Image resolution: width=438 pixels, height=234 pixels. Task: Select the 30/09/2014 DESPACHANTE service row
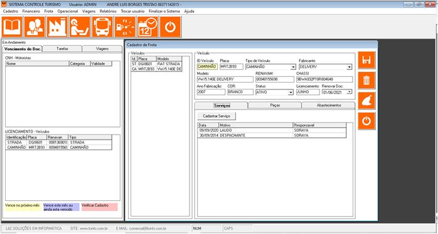[x=272, y=135]
